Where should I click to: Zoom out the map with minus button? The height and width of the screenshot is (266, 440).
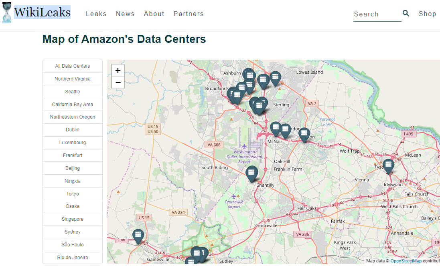(x=118, y=83)
